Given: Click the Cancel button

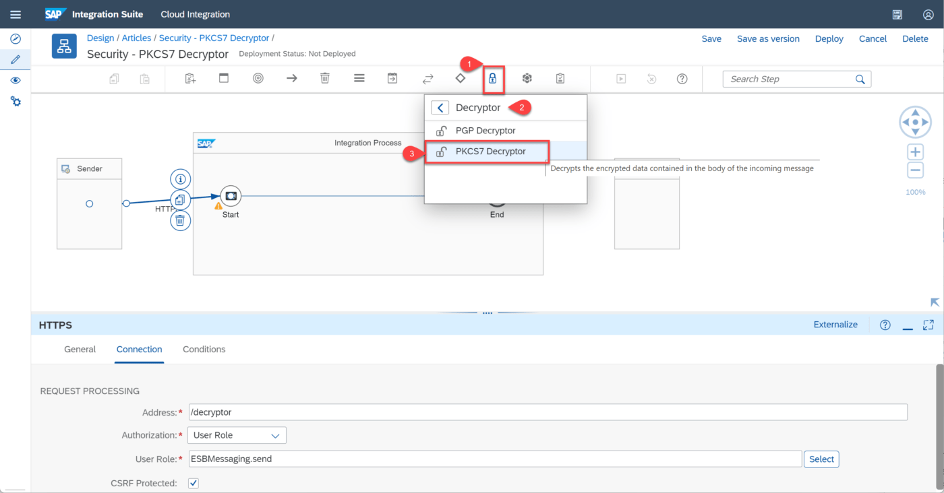Looking at the screenshot, I should 873,38.
